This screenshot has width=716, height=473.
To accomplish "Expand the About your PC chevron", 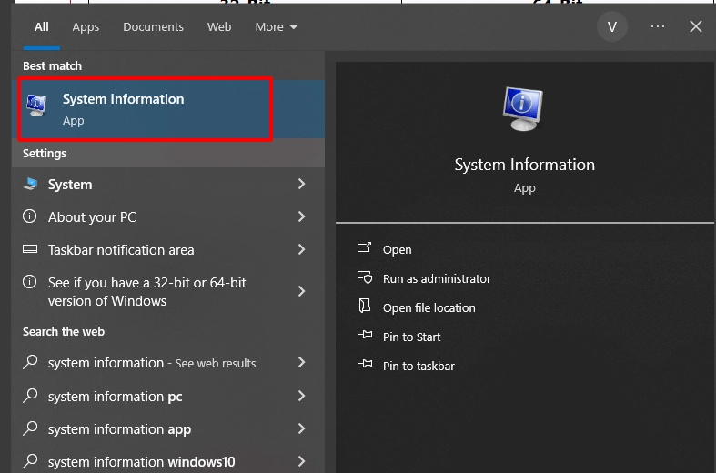I will coord(301,216).
